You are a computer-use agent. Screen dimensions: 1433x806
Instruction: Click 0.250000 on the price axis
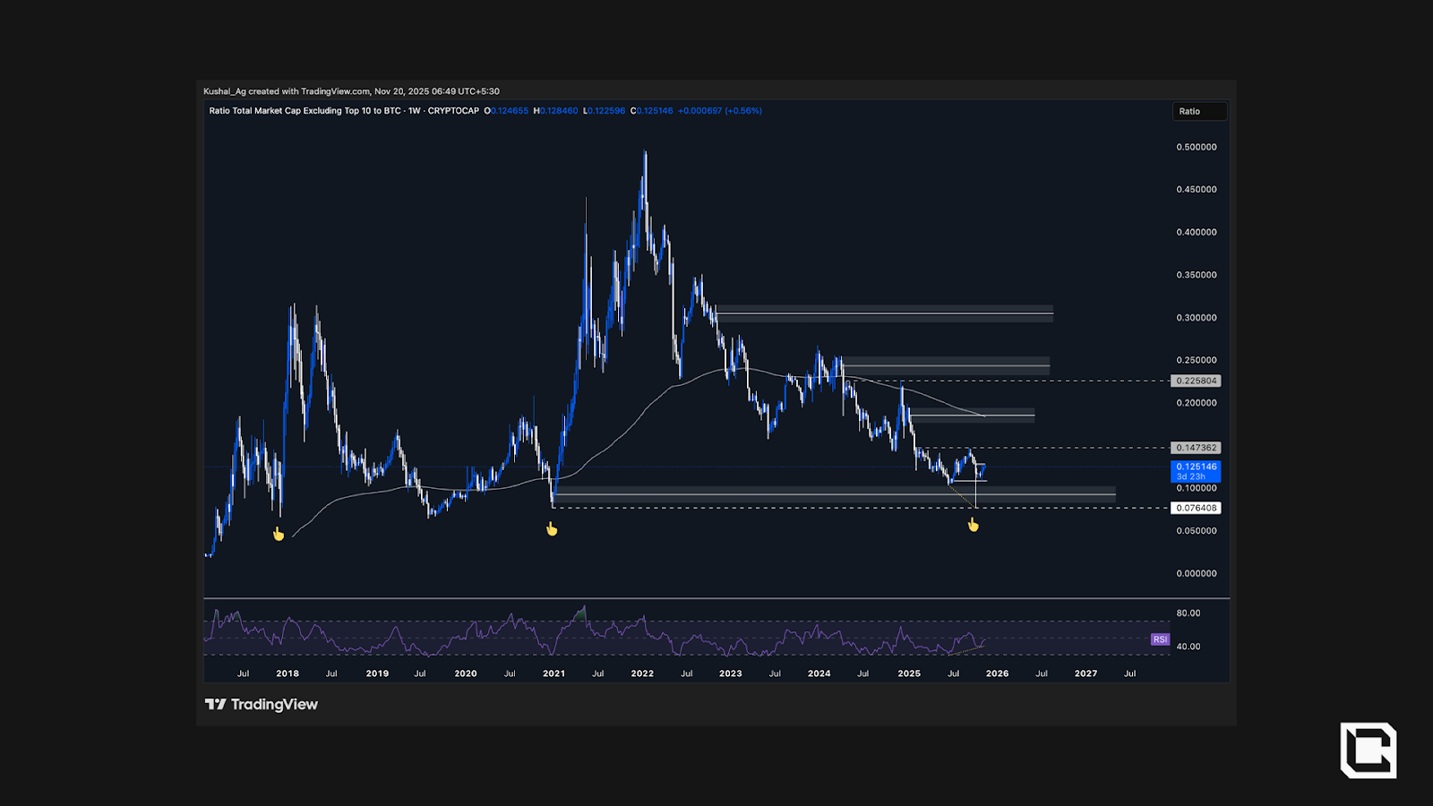point(1197,360)
